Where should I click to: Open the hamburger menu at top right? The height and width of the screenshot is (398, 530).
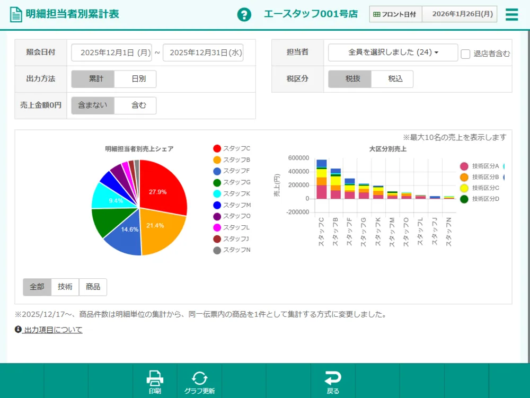[x=511, y=14]
